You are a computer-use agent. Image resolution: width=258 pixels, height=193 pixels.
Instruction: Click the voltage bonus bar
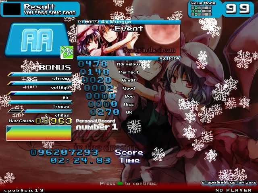tap(40, 83)
